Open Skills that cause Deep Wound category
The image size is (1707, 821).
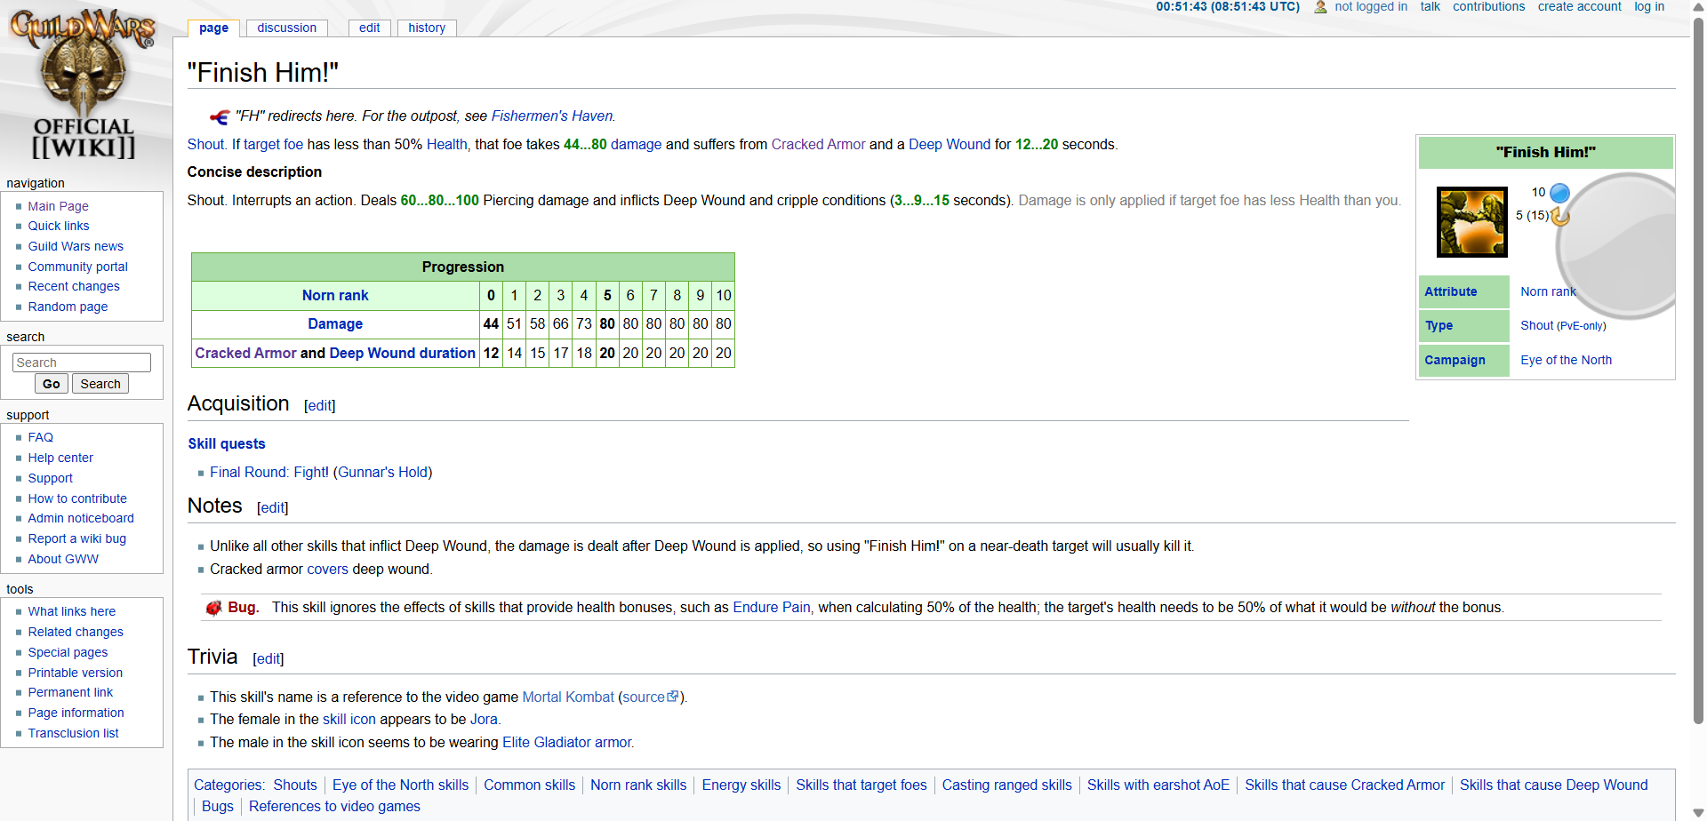point(1553,785)
